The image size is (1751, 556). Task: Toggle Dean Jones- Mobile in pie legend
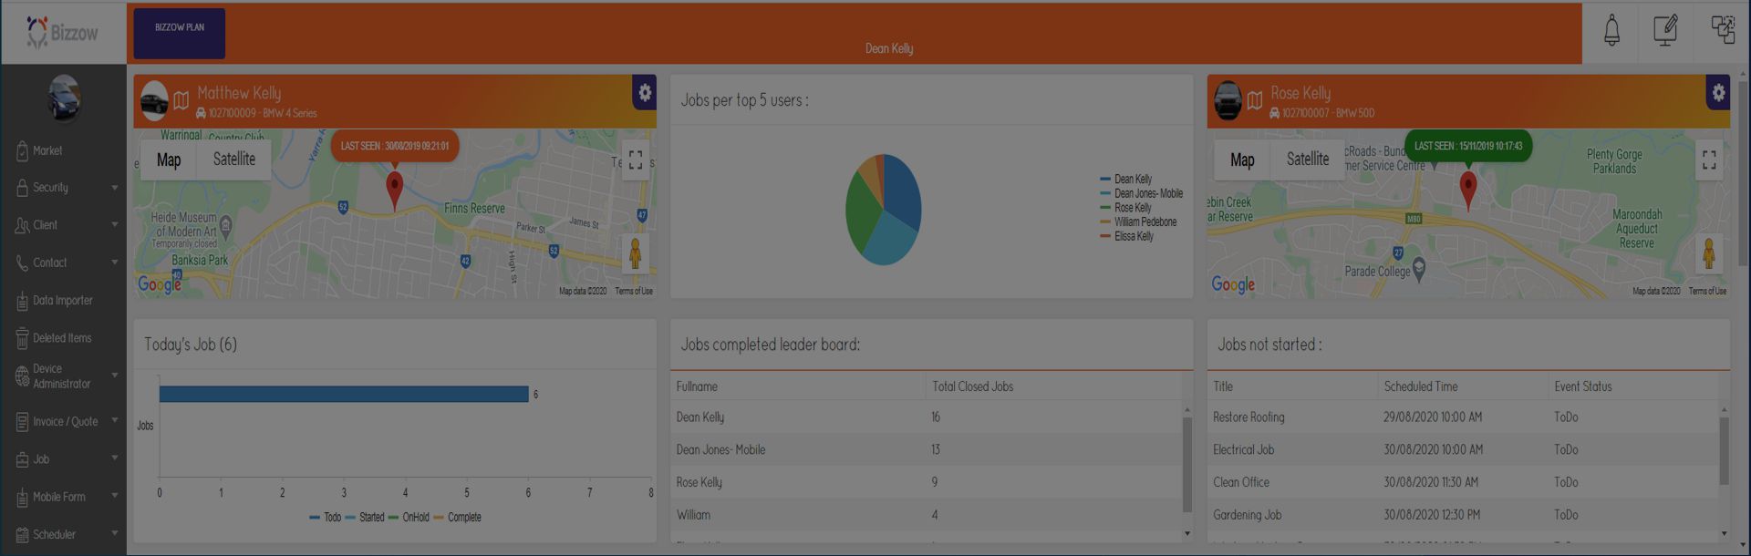tap(1142, 193)
